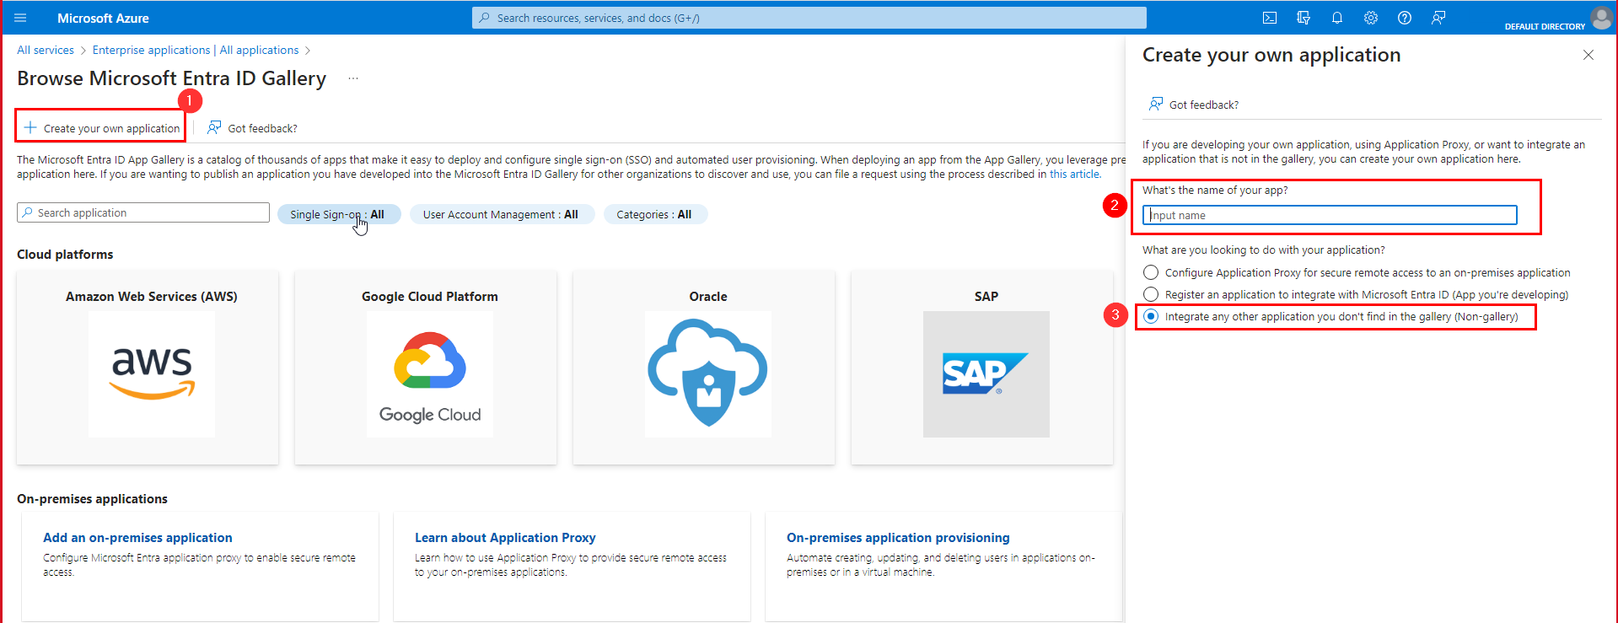Launch Cloud Shell from the top bar

point(1270,18)
